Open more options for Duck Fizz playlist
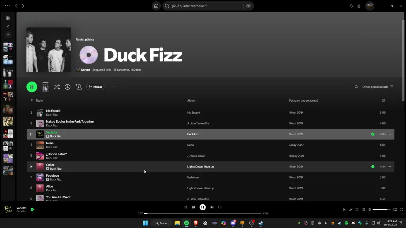Screen dimensions: 406x228 click(113, 87)
